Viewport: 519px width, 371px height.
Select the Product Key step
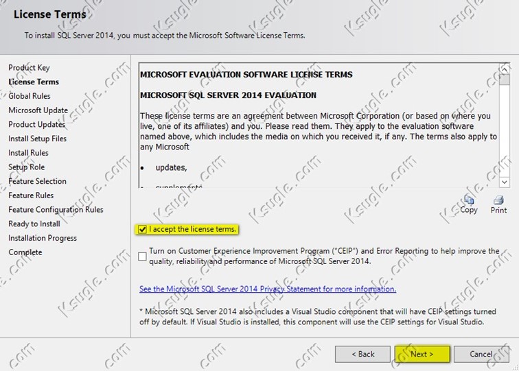click(29, 67)
